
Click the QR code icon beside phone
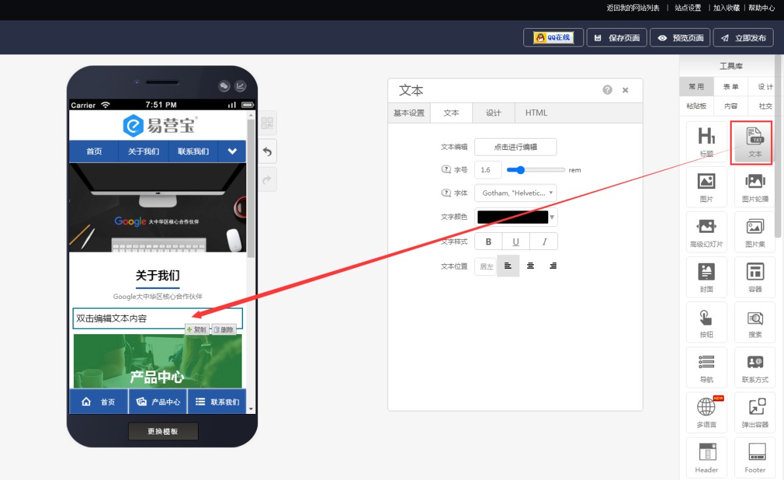(267, 123)
